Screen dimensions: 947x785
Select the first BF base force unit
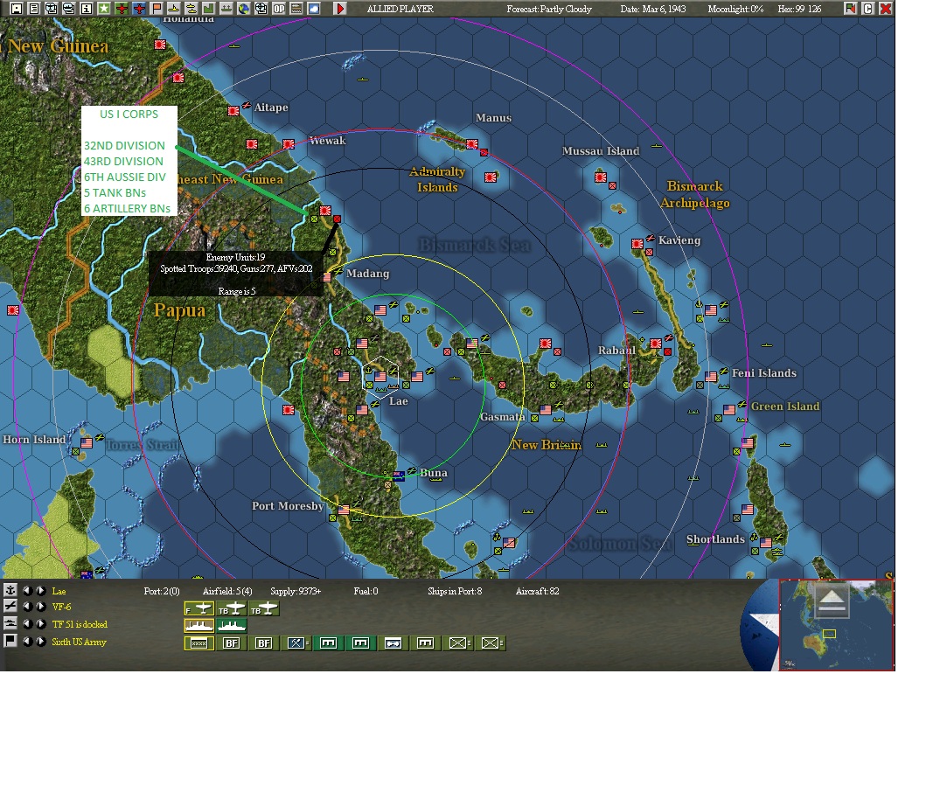(232, 643)
